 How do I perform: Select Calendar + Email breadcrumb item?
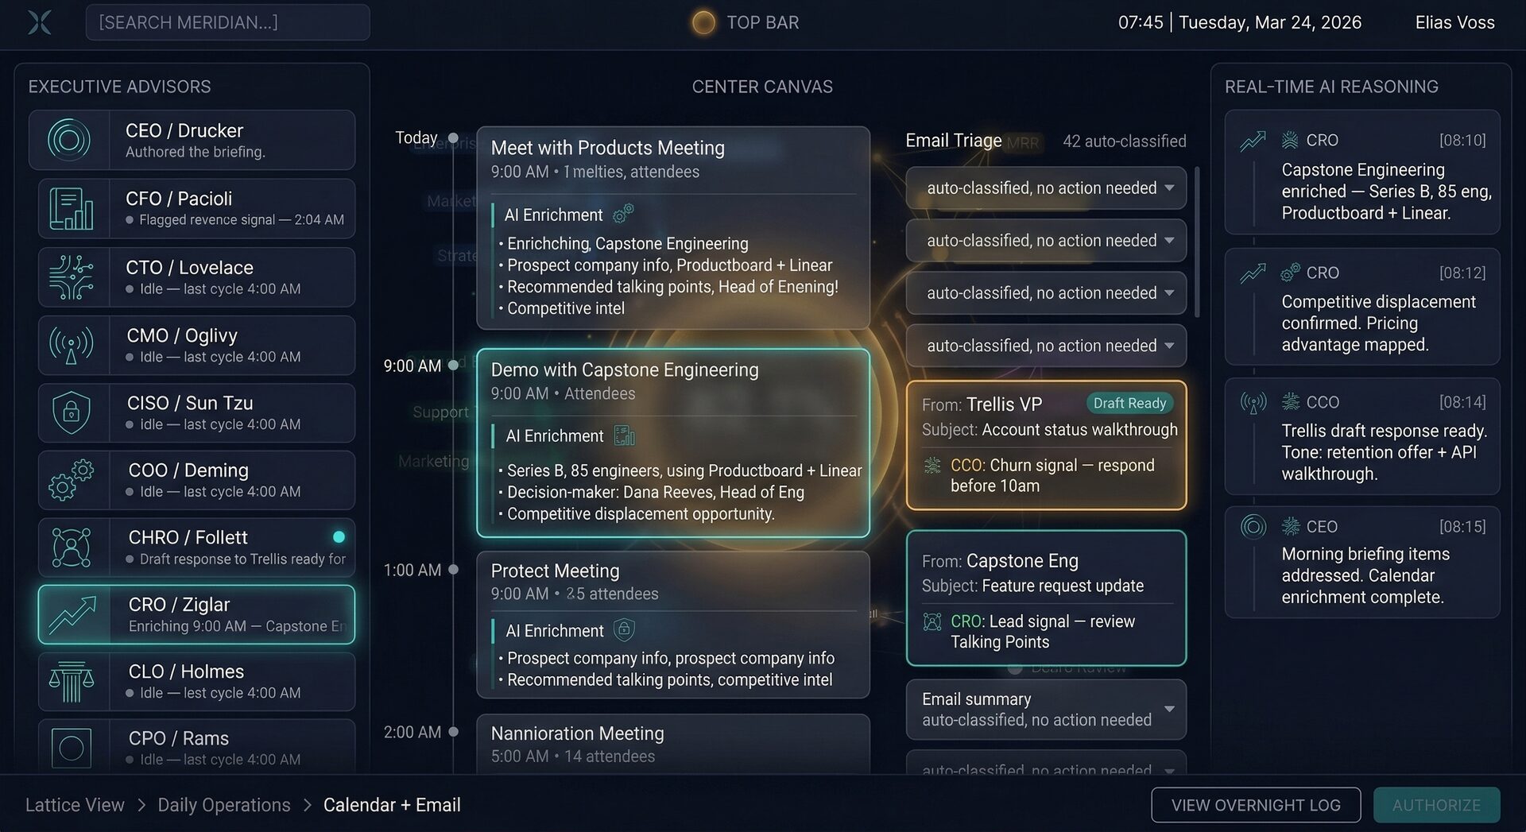coord(392,805)
